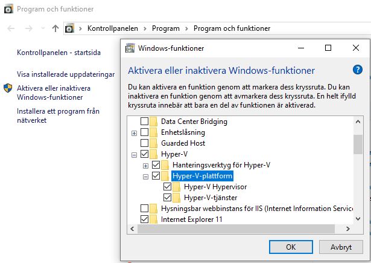The image size is (371, 263).
Task: Select the Hyper-V-plattform label
Action: click(x=202, y=176)
